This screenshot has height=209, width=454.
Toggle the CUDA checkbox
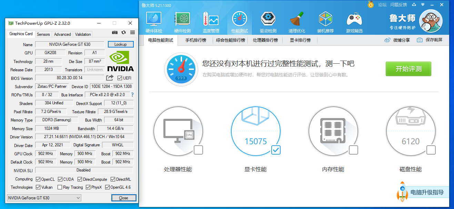(60, 179)
